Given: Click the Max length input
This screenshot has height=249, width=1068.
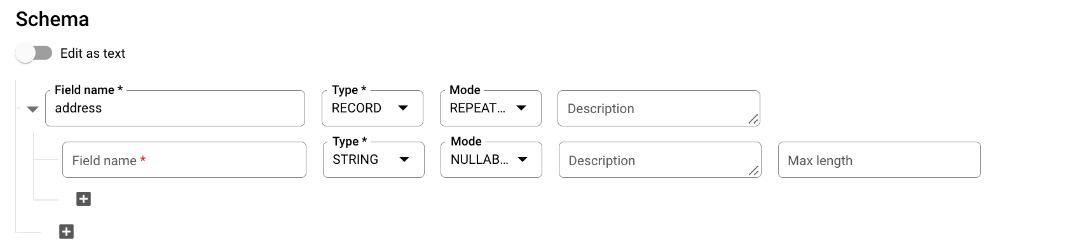Looking at the screenshot, I should pos(879,159).
